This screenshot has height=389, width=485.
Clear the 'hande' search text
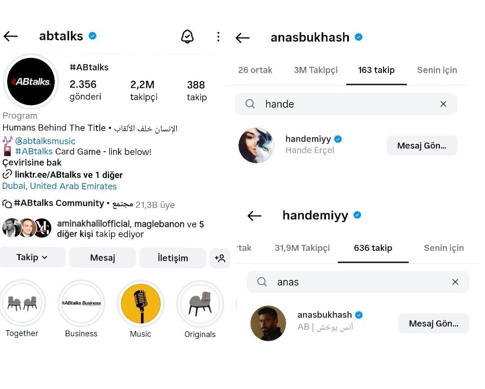[443, 104]
